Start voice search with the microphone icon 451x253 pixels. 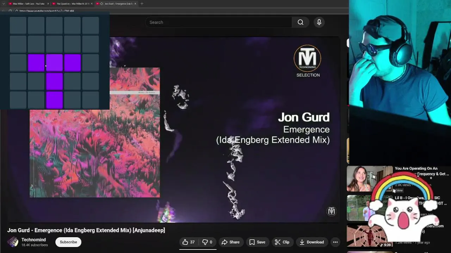319,22
